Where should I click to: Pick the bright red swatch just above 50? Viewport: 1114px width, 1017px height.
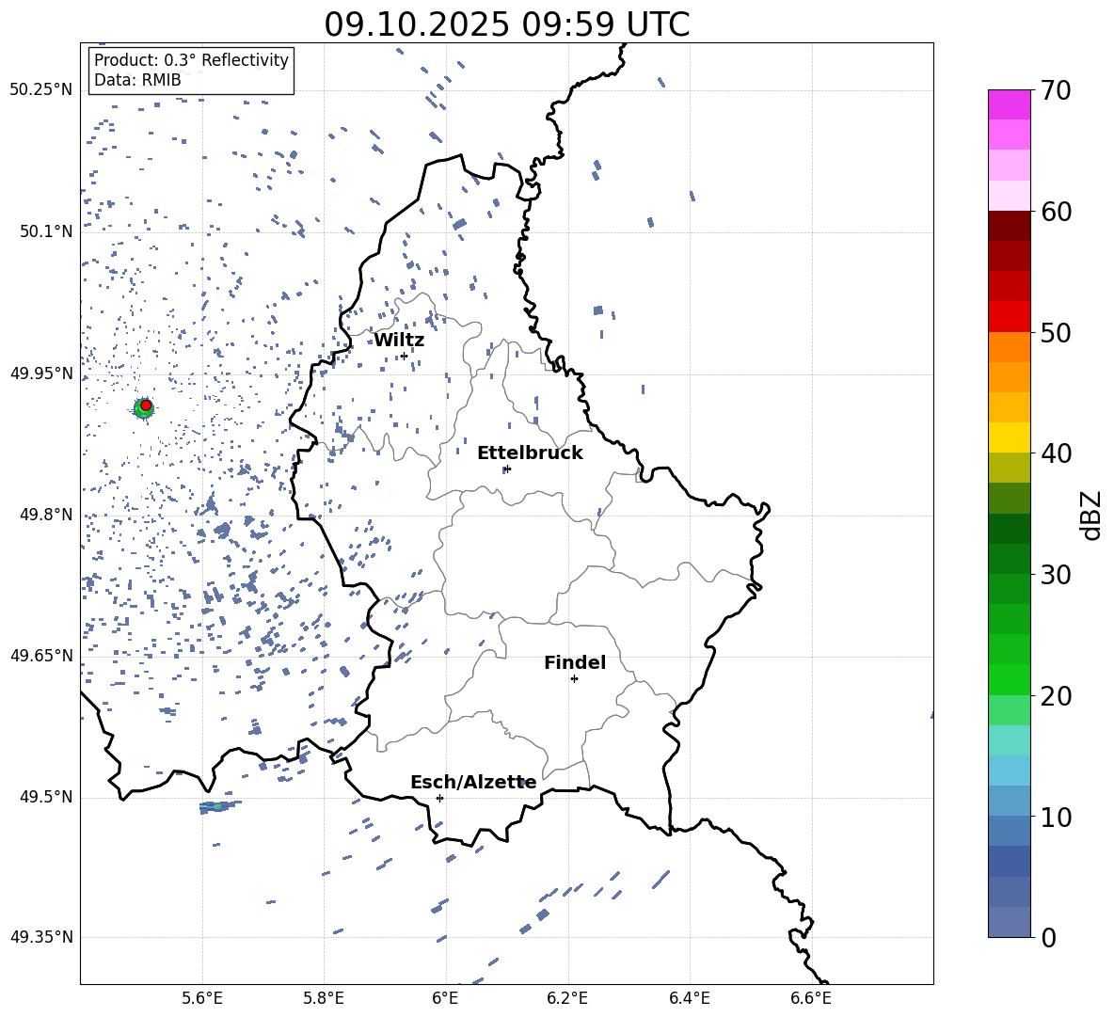coord(1009,317)
